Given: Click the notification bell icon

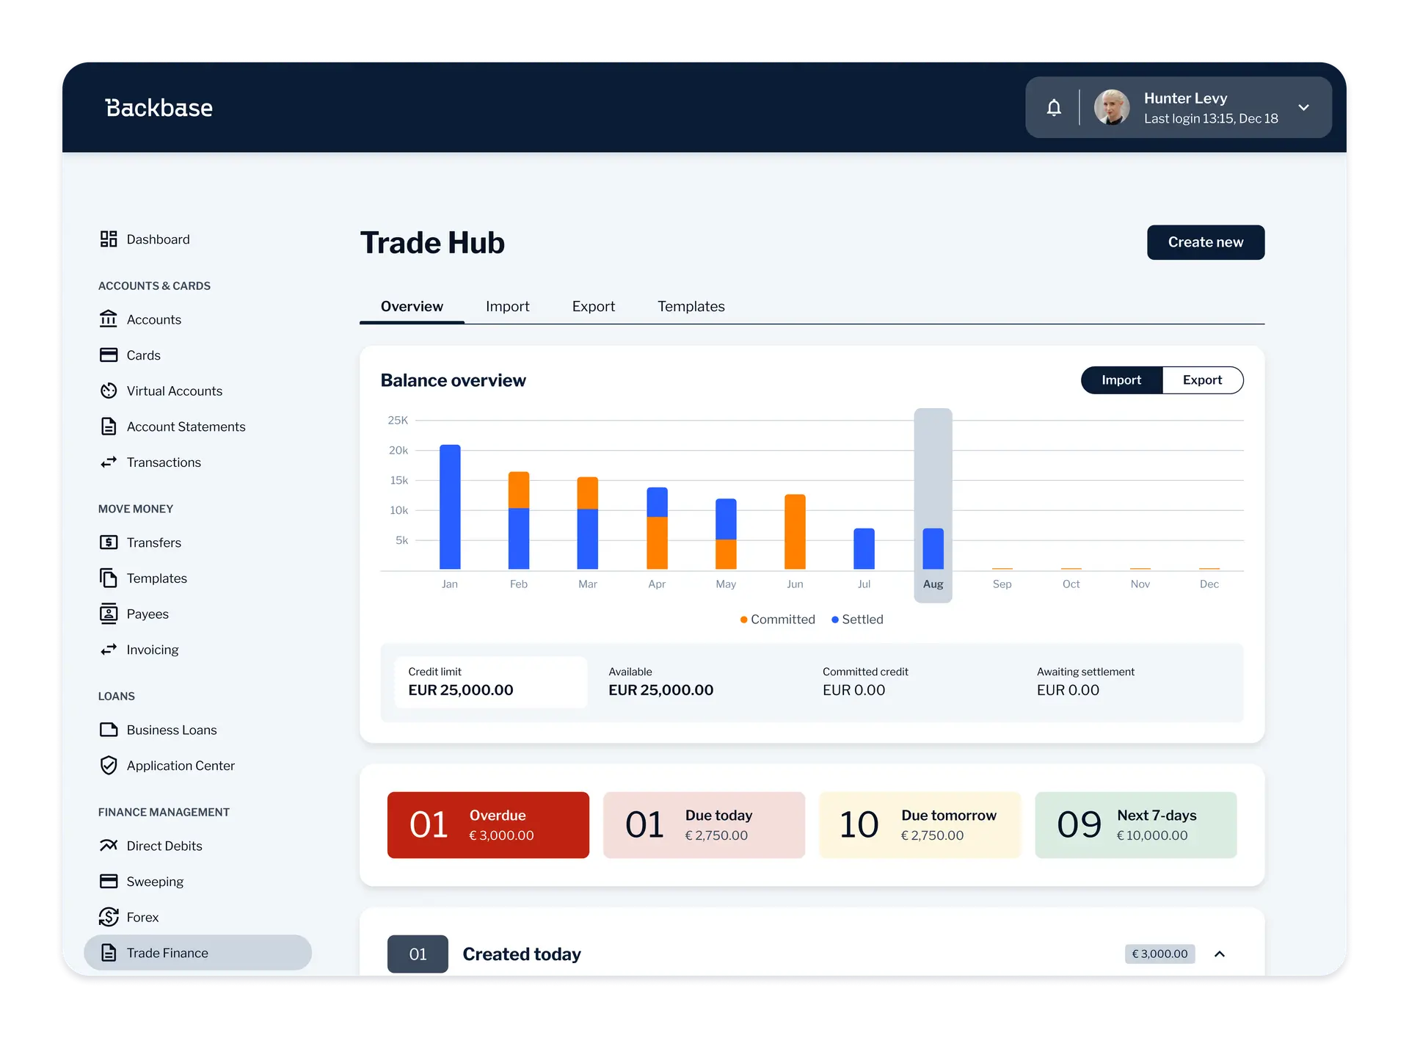Looking at the screenshot, I should click(1054, 108).
